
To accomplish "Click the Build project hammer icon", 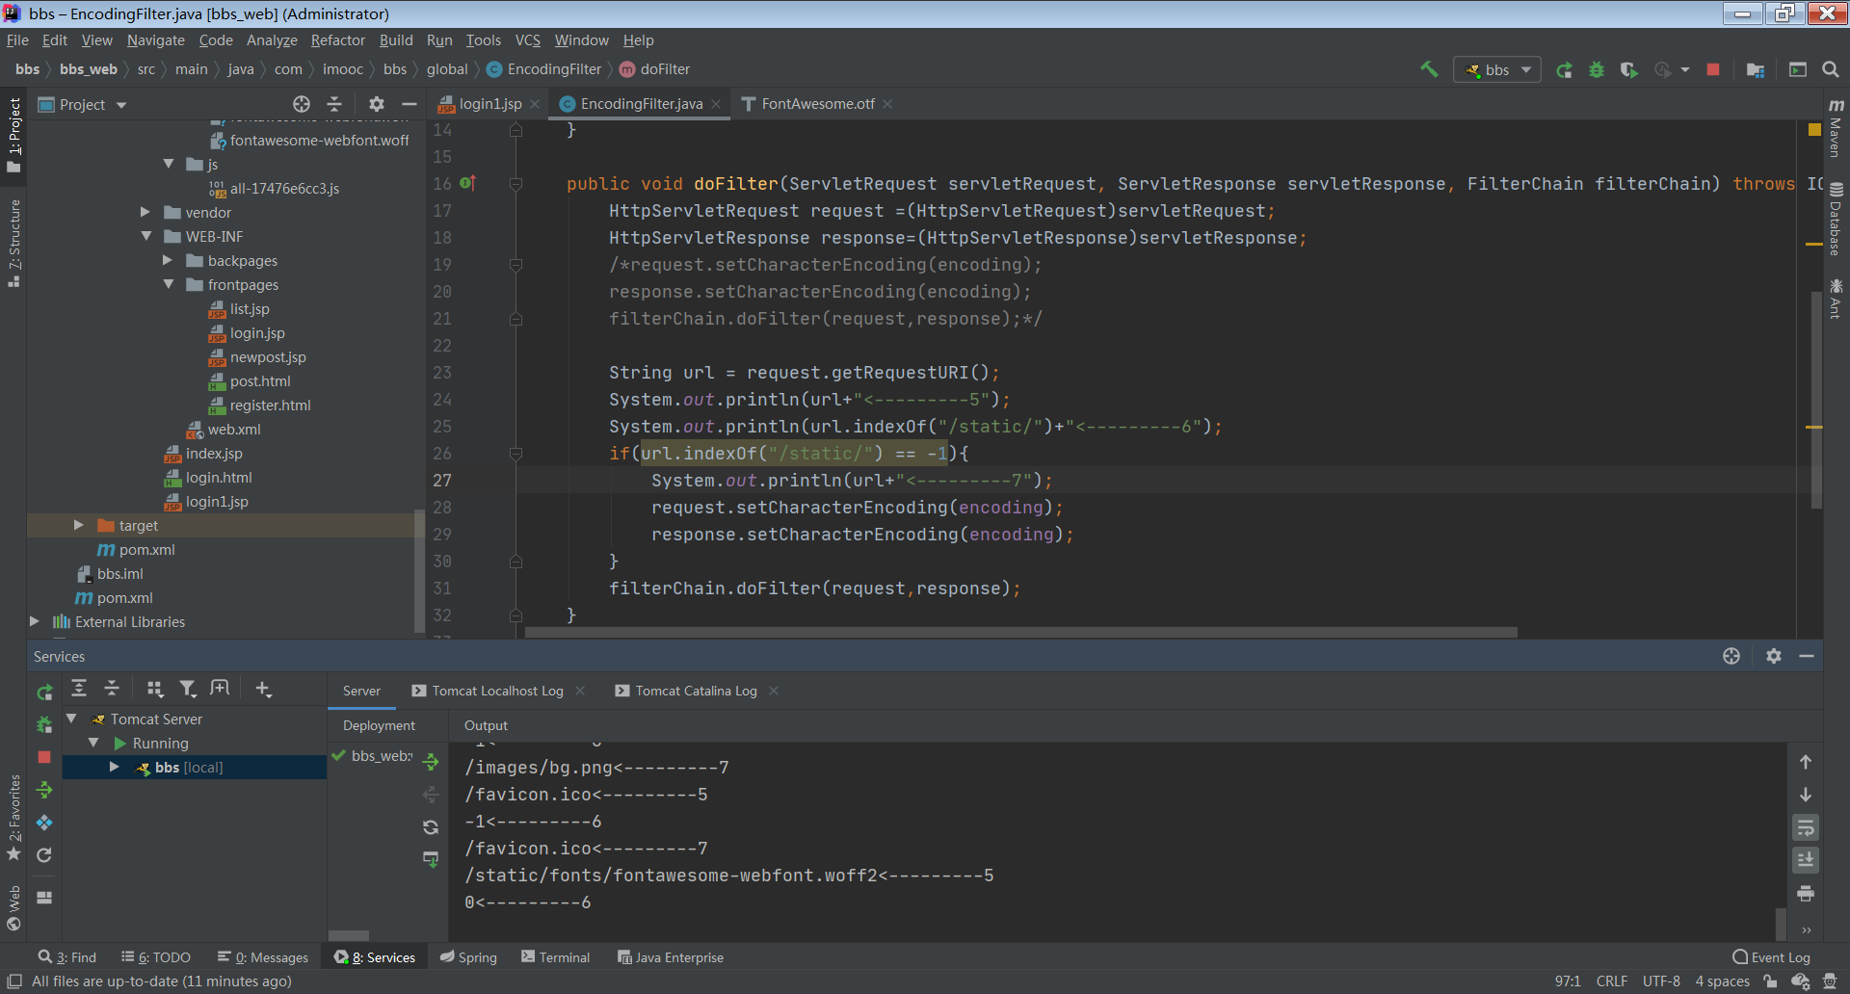I will pos(1429,69).
